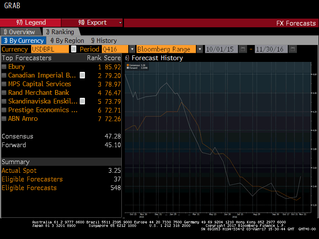Toggle the Prestige Economics checkbox
This screenshot has width=319, height=239.
(4, 110)
